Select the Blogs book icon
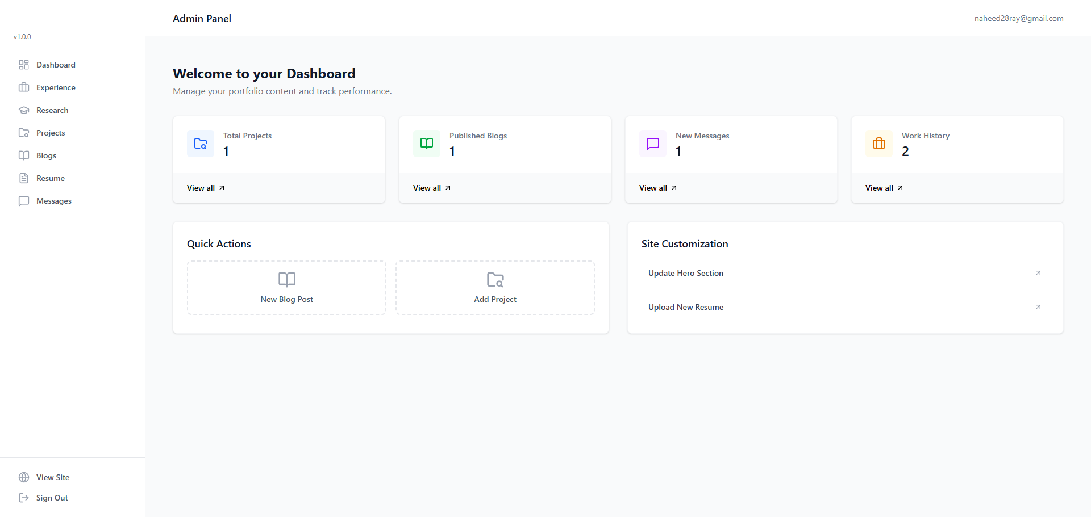This screenshot has width=1091, height=517. (x=23, y=155)
